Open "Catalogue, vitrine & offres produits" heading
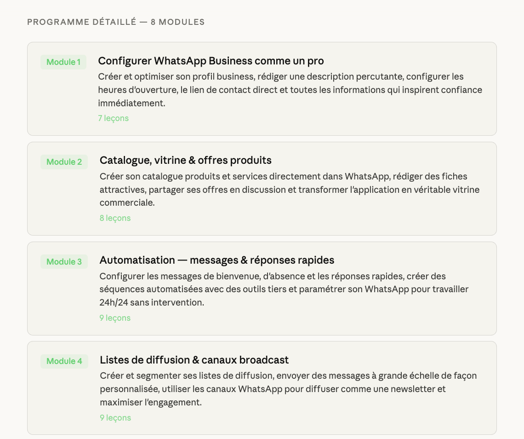Image resolution: width=524 pixels, height=439 pixels. coord(186,160)
